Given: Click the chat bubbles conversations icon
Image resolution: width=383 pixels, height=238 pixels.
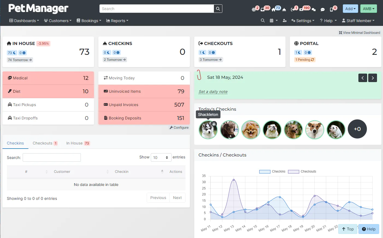Looking at the screenshot, I should (x=314, y=10).
